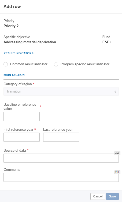Save the new row

pyautogui.click(x=112, y=196)
